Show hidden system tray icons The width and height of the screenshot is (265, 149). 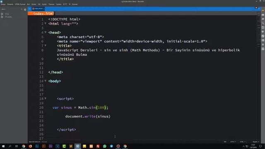(x=243, y=146)
